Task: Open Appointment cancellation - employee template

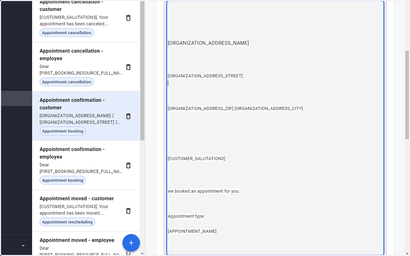Action: pos(86,67)
